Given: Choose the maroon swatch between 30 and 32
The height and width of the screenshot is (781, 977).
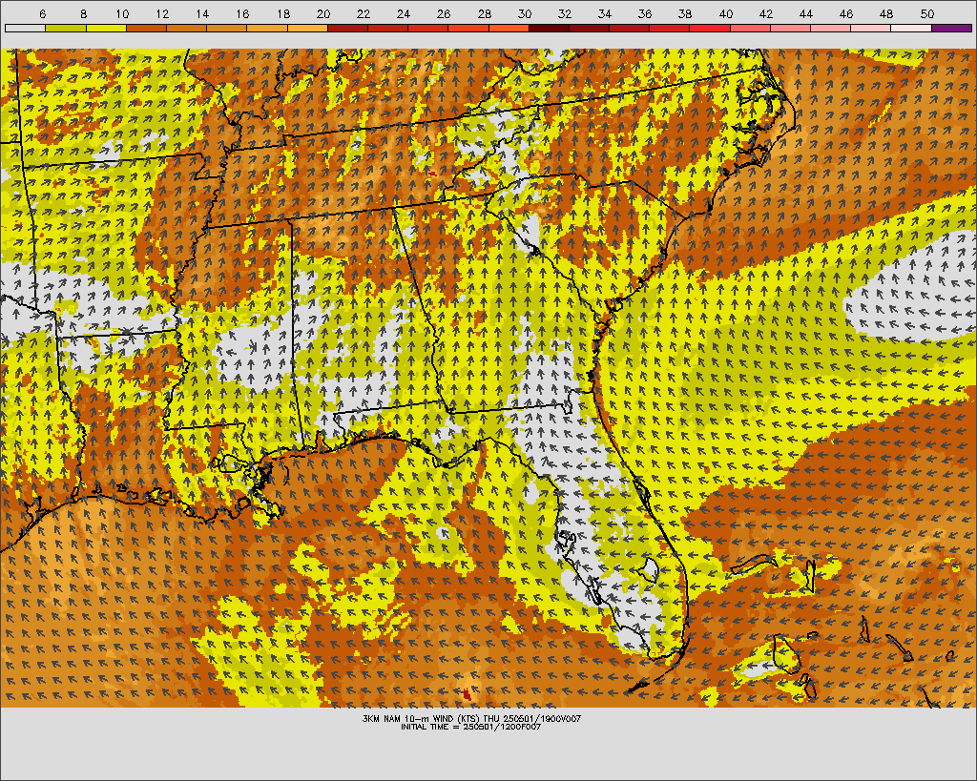Looking at the screenshot, I should click(549, 28).
